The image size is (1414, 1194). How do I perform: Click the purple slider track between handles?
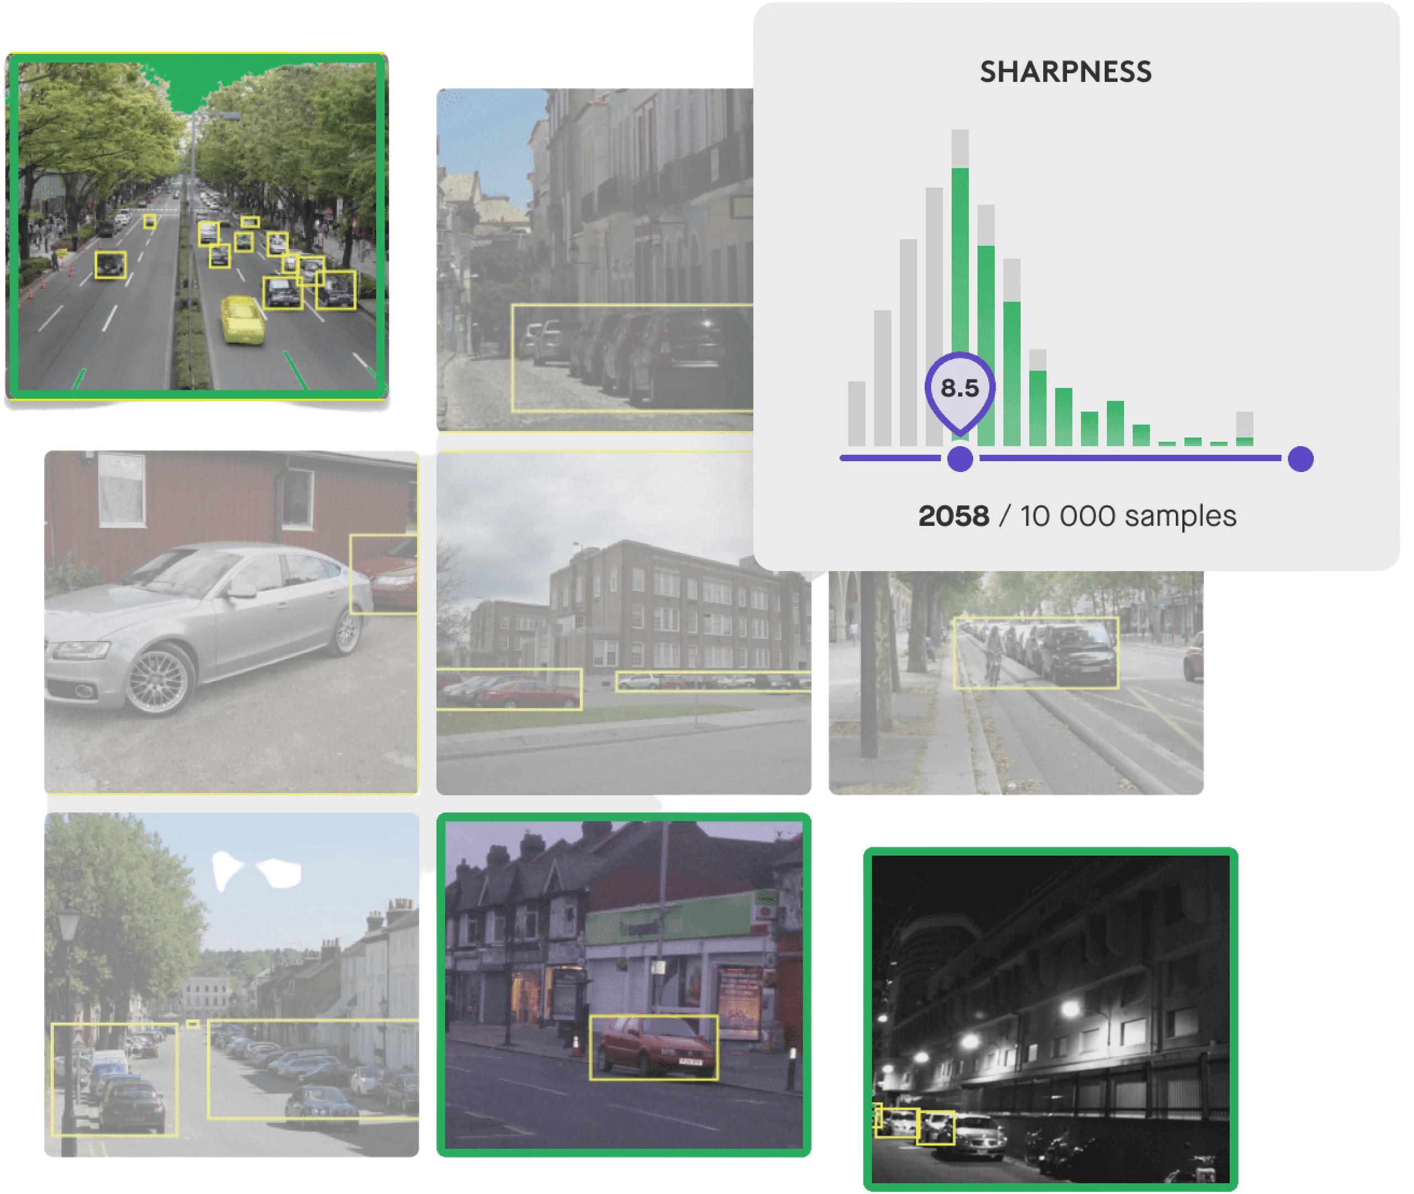pos(1131,458)
